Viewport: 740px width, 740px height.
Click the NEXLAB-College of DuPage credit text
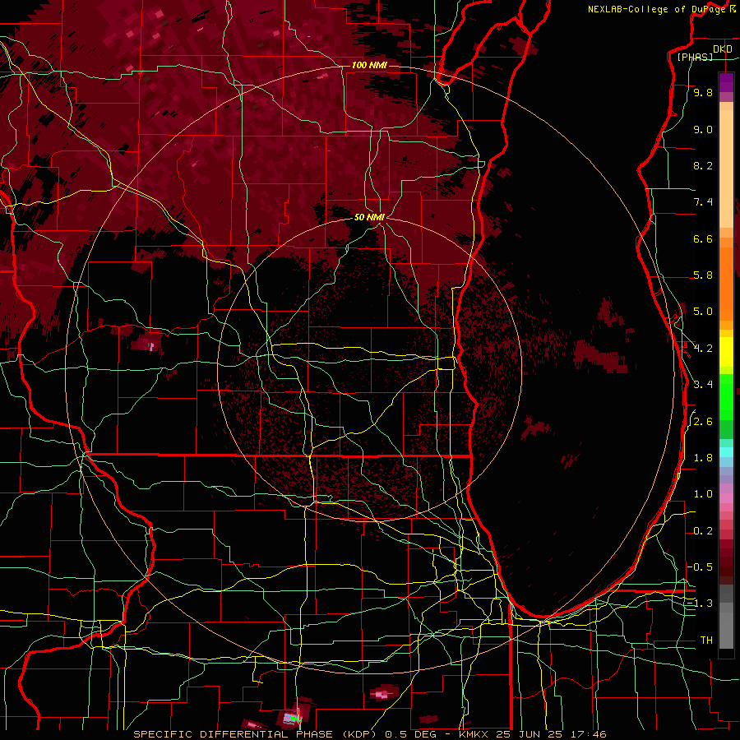[x=658, y=9]
